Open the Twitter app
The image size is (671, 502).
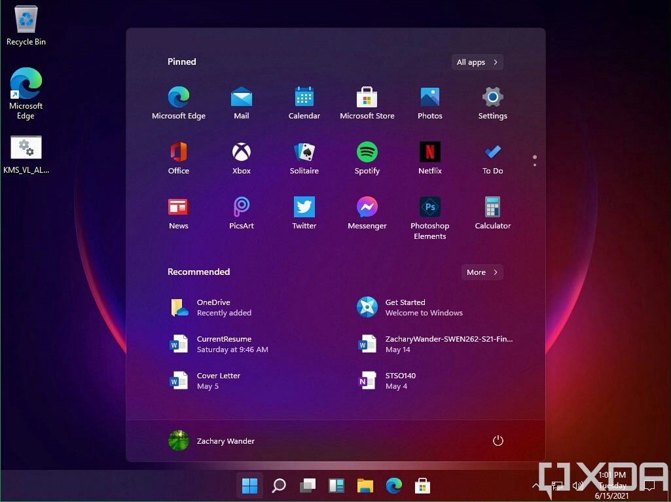pos(304,213)
